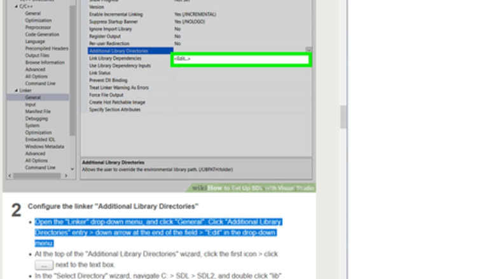Open the Additional Library Directories dropdown arrow
Image resolution: width=496 pixels, height=279 pixels.
click(x=308, y=50)
